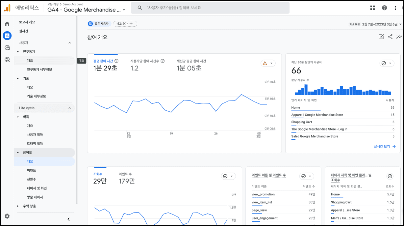Click the check icon on 이벤트 이름 card
The height and width of the screenshot is (226, 404).
(x=303, y=176)
